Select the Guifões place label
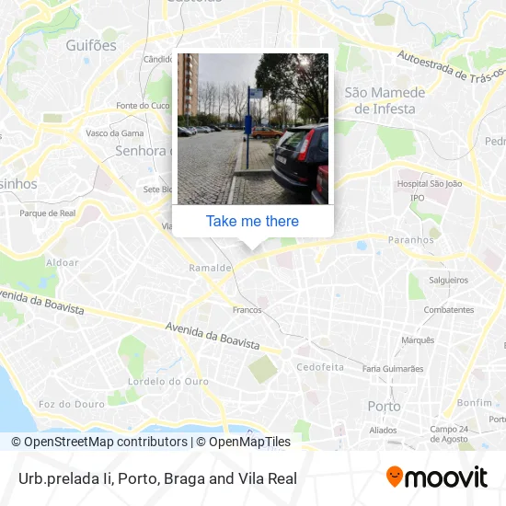 click(x=91, y=45)
